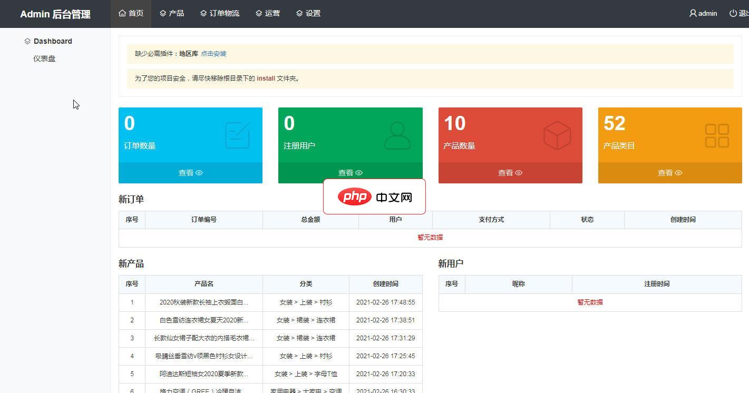Click the 点击安装 link to install the plugin
The image size is (749, 393).
coord(213,53)
